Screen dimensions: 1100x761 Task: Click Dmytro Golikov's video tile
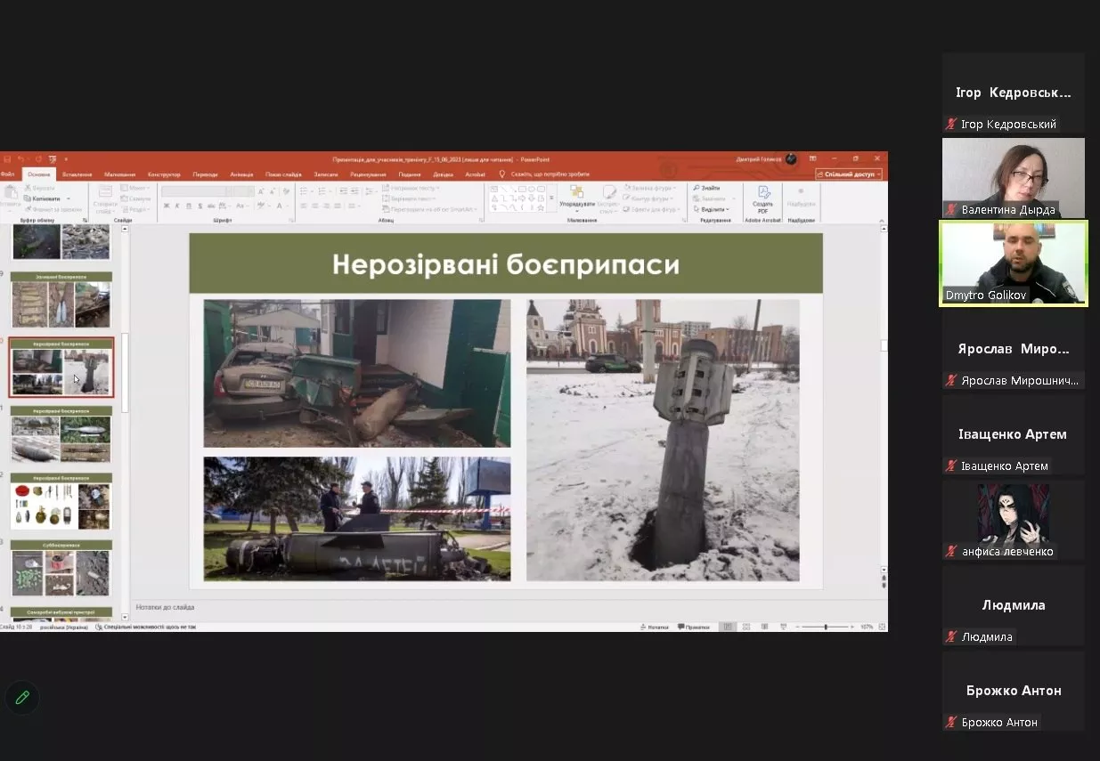[x=1014, y=263]
